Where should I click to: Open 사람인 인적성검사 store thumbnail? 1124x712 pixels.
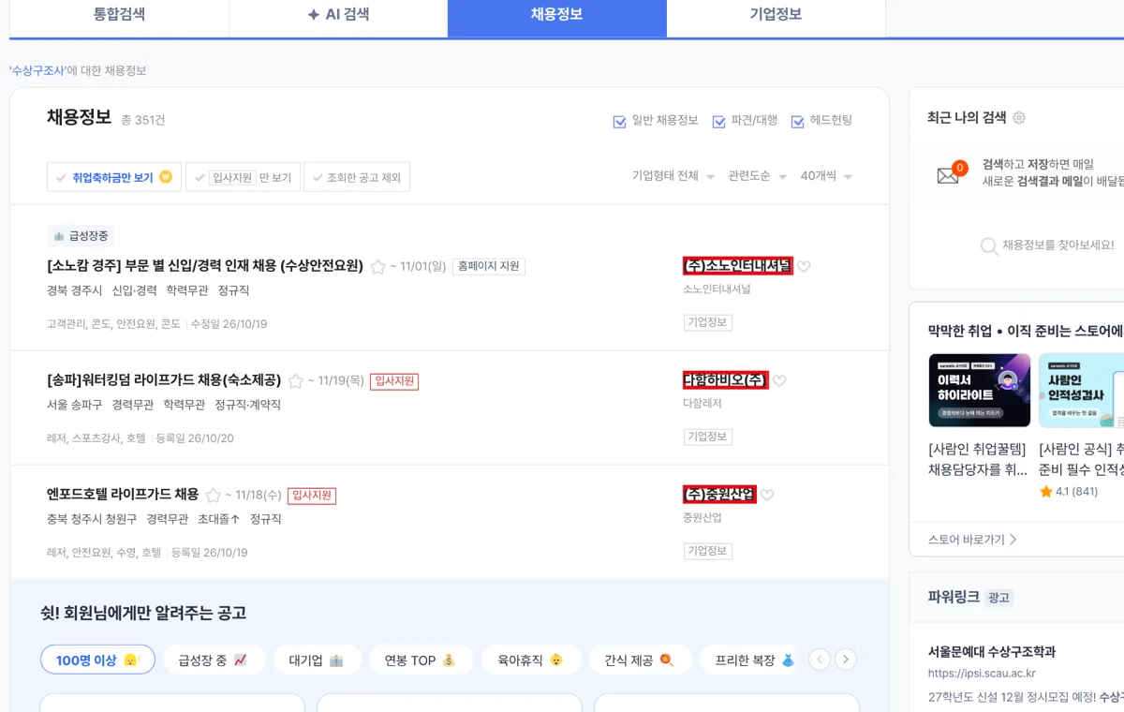pyautogui.click(x=1081, y=391)
